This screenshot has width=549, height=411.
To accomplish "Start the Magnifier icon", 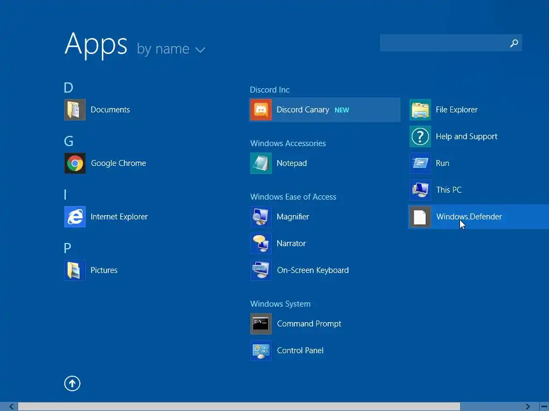I will [x=261, y=217].
